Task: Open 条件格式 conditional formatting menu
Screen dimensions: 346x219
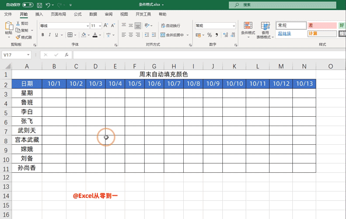Action: (x=248, y=29)
